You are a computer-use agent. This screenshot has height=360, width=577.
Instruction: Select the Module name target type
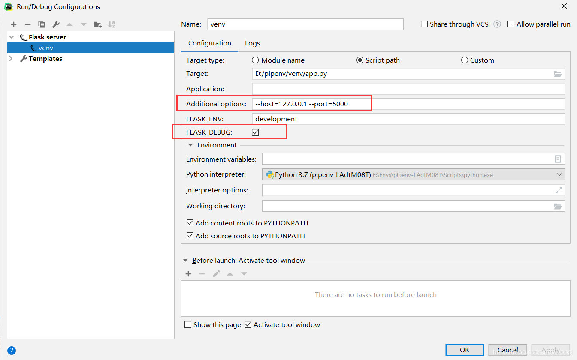pyautogui.click(x=255, y=60)
